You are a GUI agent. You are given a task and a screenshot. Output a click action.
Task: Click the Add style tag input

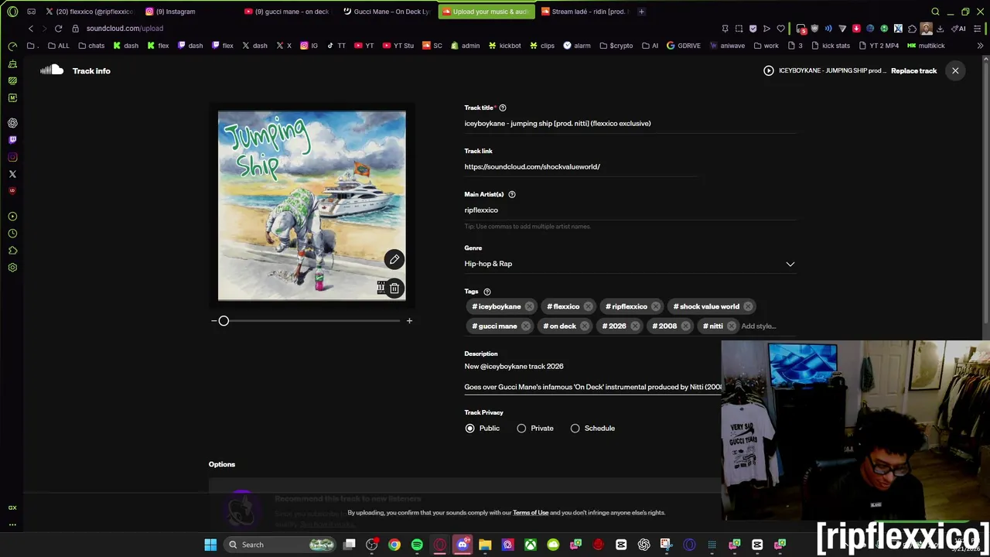[760, 326]
